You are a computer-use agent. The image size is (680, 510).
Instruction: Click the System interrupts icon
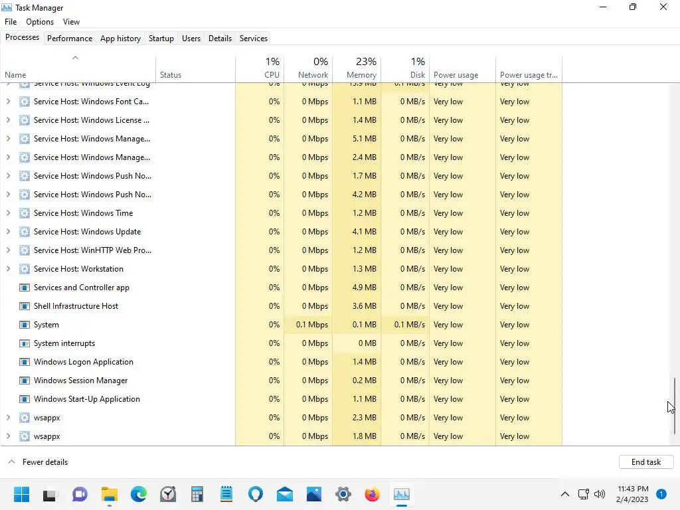pos(25,343)
